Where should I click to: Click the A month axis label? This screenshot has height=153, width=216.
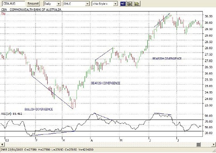[x=91, y=140]
